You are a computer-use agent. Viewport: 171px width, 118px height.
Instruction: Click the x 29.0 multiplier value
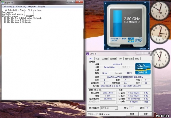[x=108, y=96]
